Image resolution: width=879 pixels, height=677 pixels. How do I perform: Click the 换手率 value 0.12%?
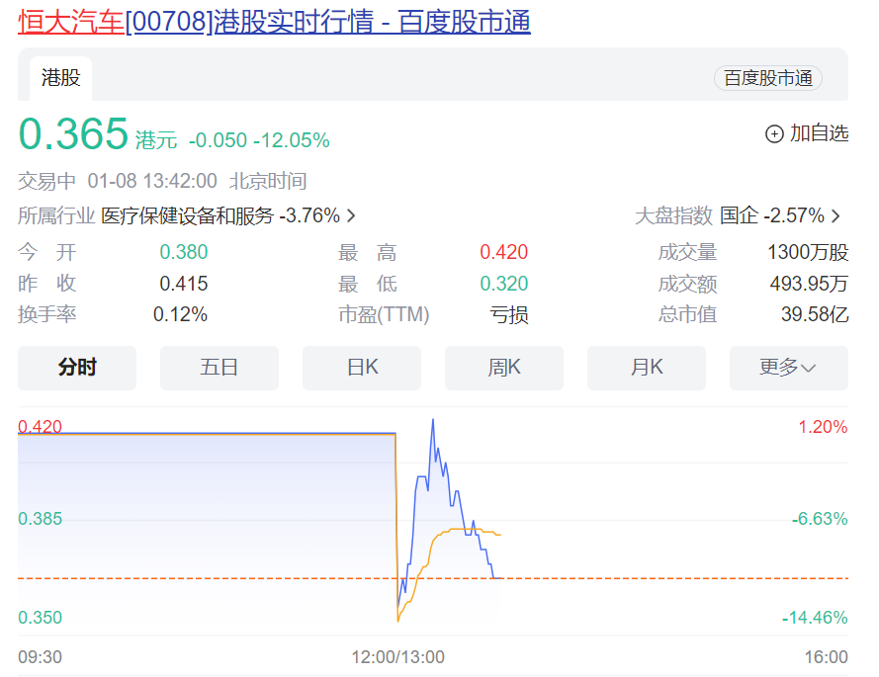[x=181, y=314]
